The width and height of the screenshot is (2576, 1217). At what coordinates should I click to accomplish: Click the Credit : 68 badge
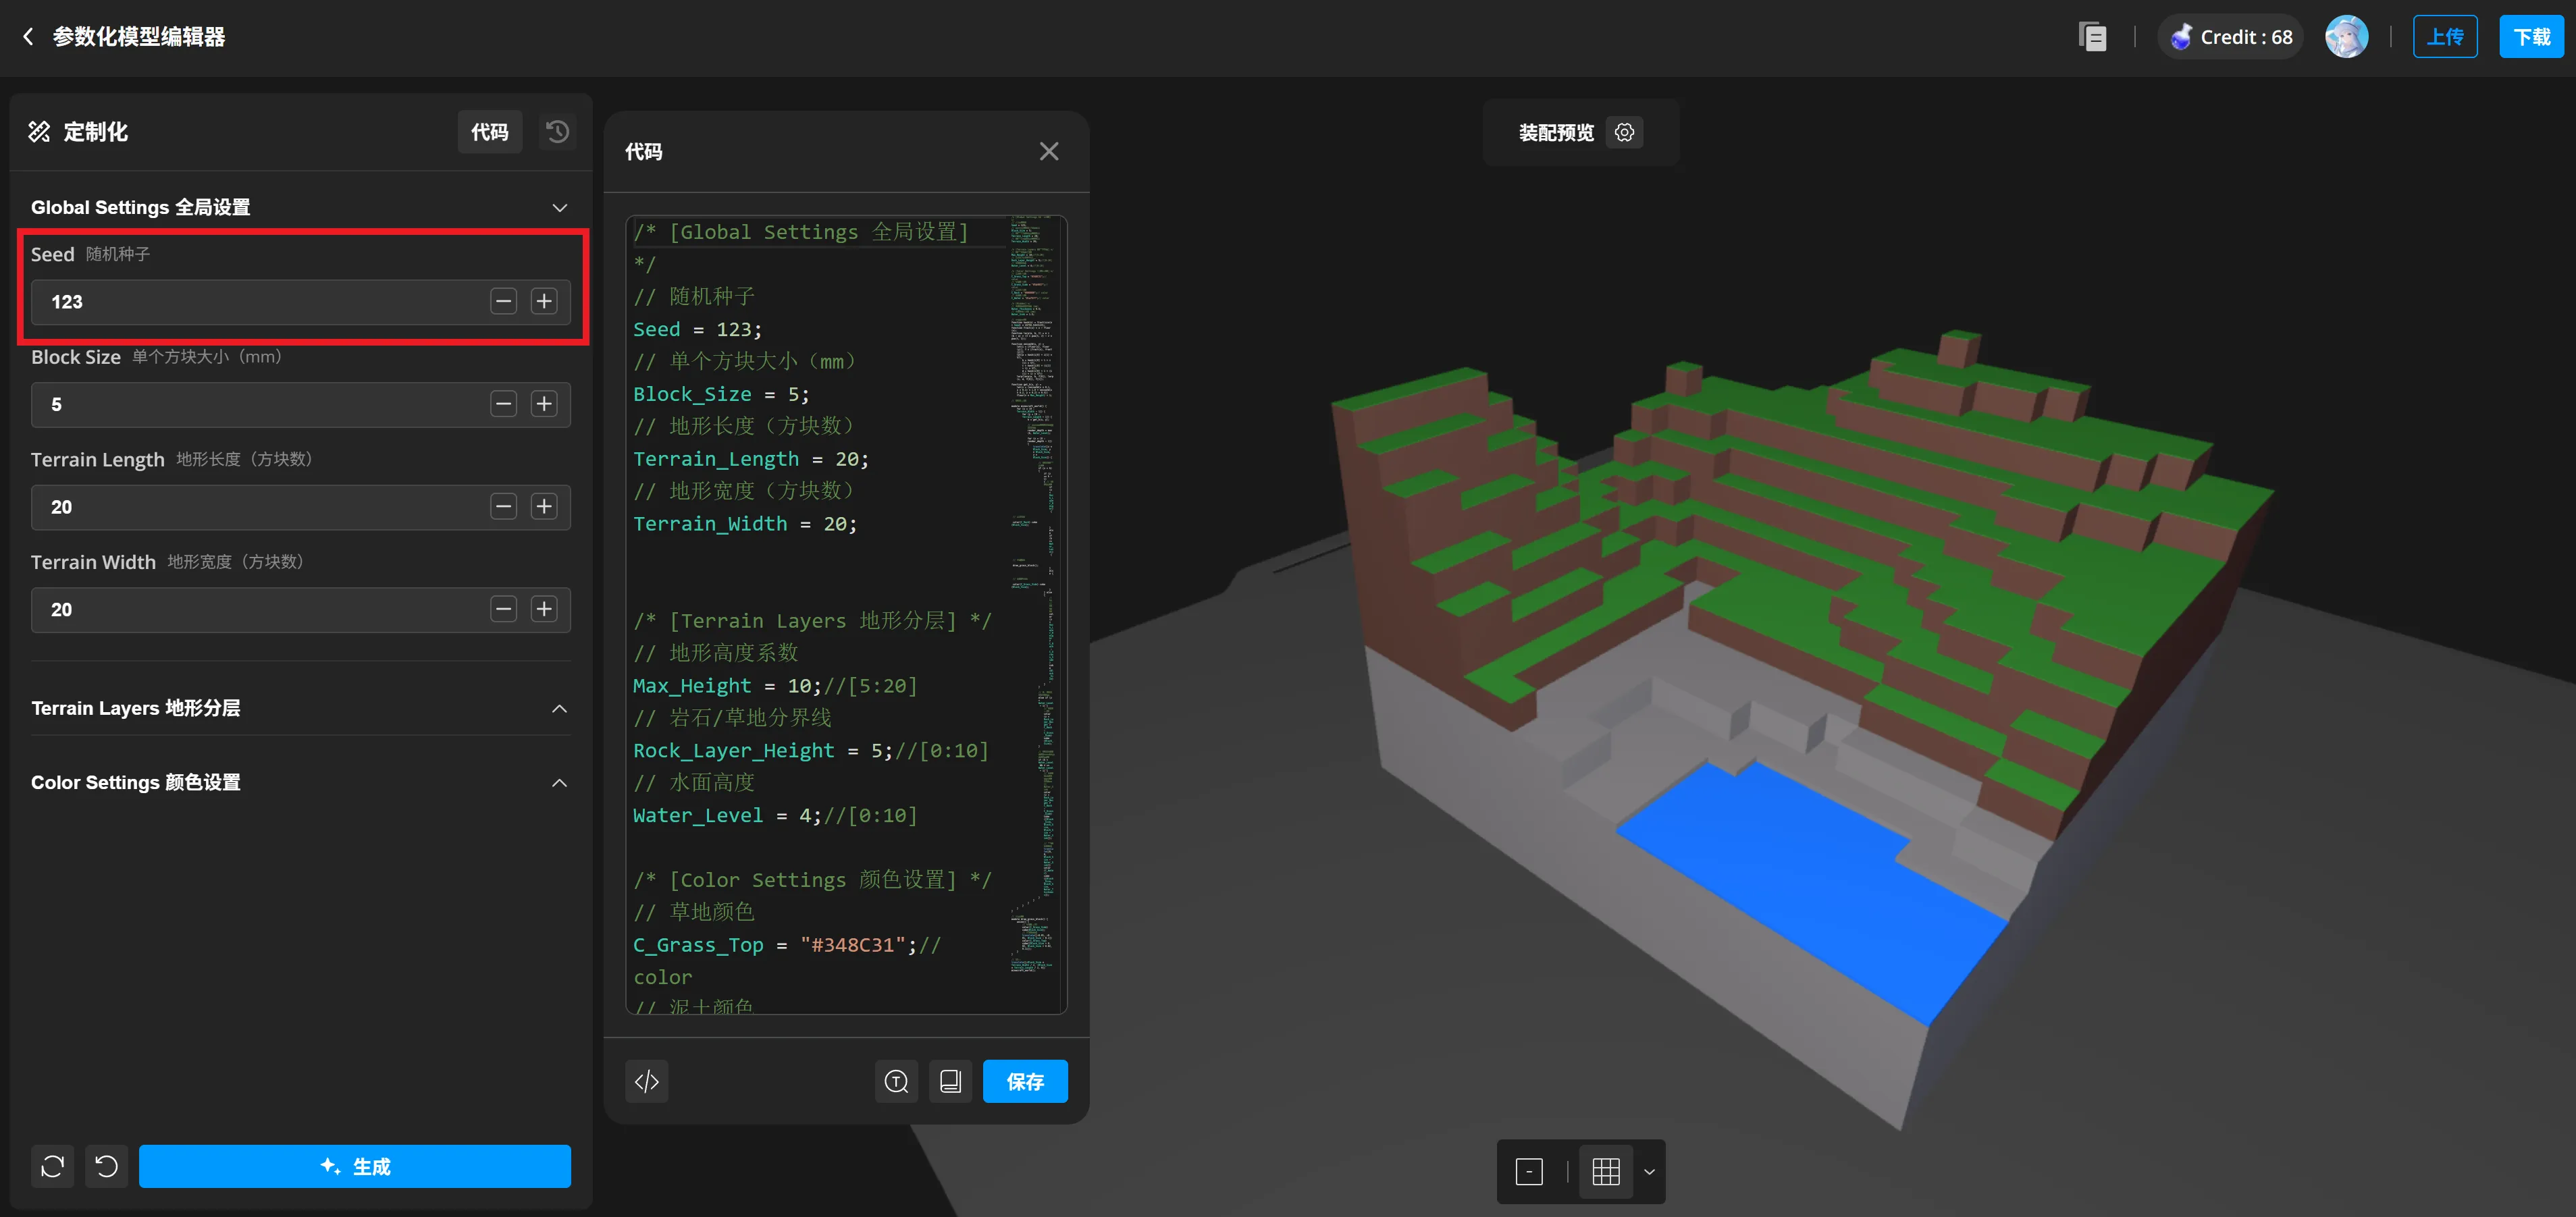pyautogui.click(x=2231, y=37)
